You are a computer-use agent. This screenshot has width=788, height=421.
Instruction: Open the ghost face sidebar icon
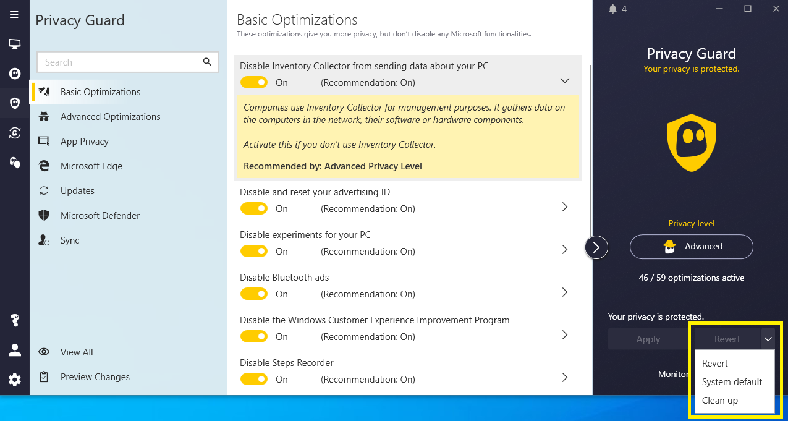[14, 74]
